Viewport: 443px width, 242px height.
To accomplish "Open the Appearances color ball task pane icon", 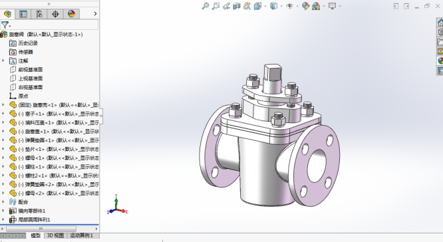I will (x=440, y=60).
